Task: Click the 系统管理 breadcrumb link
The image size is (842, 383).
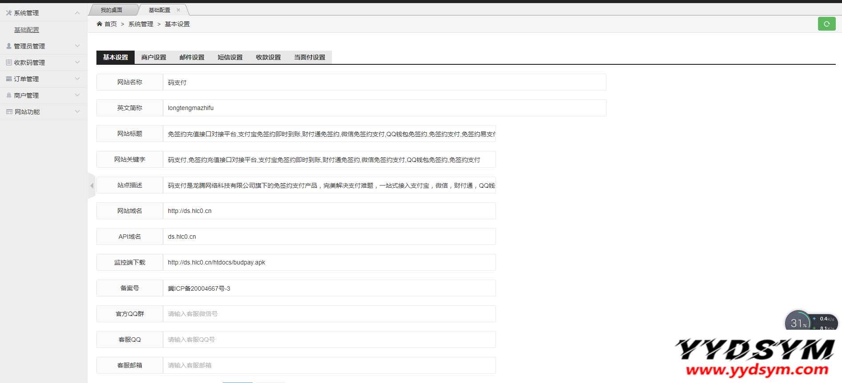Action: tap(141, 24)
